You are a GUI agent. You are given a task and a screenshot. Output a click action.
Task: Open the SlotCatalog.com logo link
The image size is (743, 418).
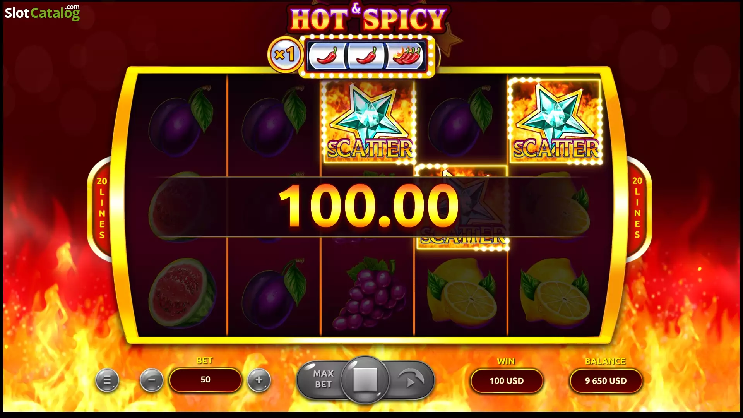pyautogui.click(x=42, y=13)
